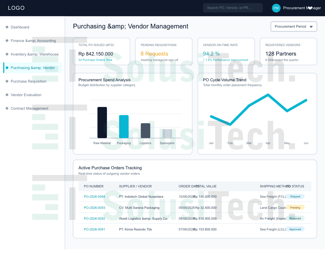
Task: Click Sea Freight (FCL) shipping method
Action: pos(273,197)
